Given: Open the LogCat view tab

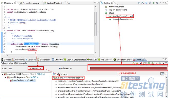Looking at the screenshot, I should [92, 60].
